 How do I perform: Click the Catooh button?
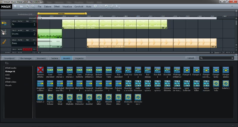point(190,58)
